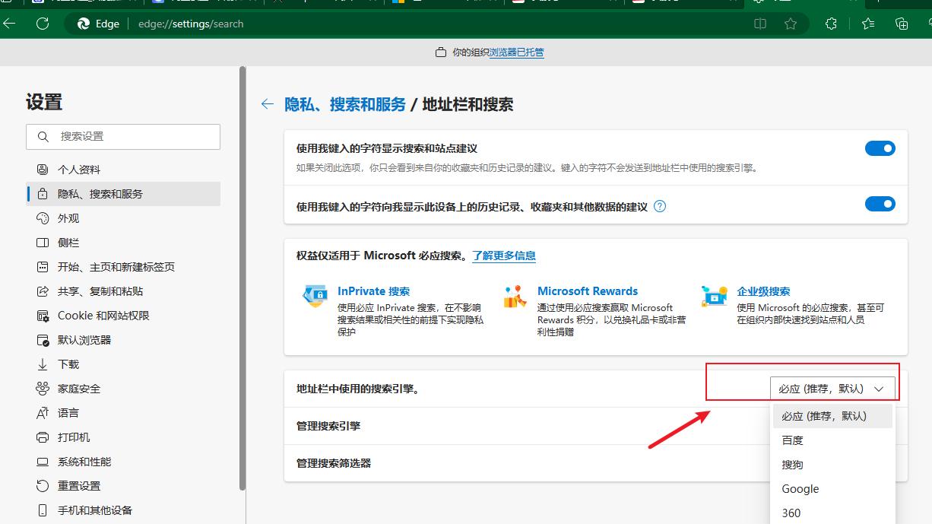Click the browser refresh icon
Screen dimensions: 932x524
(x=43, y=24)
